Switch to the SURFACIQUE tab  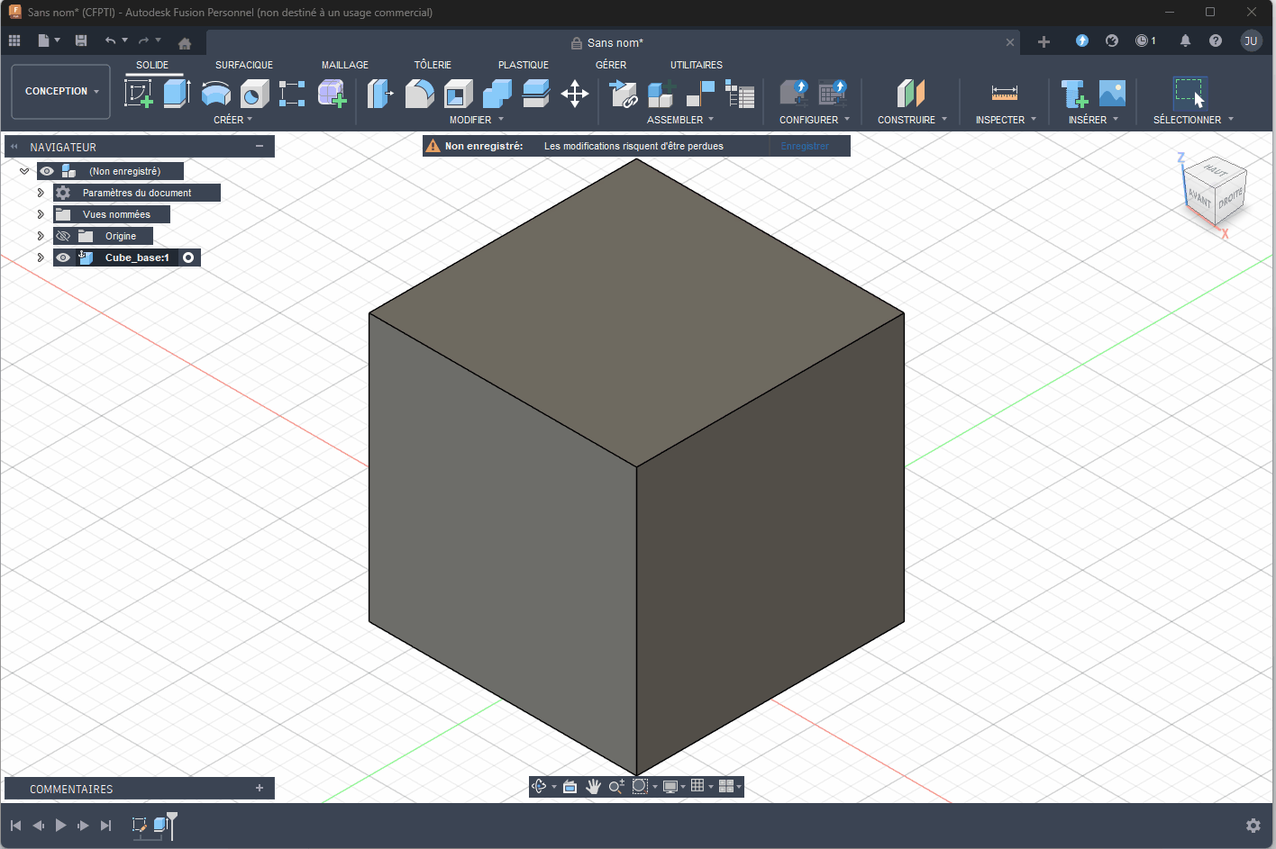pyautogui.click(x=243, y=65)
